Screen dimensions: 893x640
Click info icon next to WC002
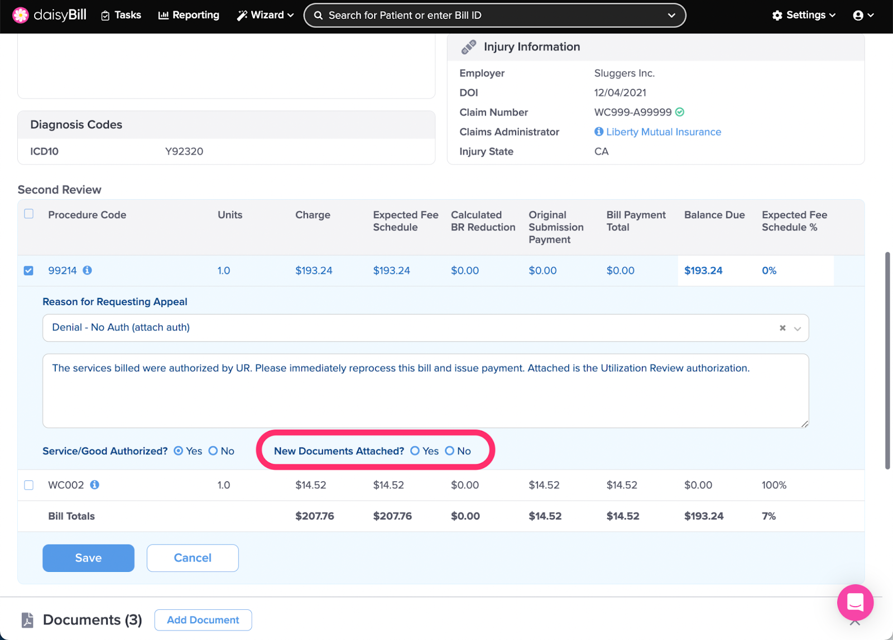pos(95,485)
